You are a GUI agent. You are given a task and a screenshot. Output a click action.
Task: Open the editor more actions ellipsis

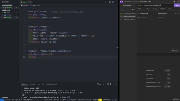[116, 2]
